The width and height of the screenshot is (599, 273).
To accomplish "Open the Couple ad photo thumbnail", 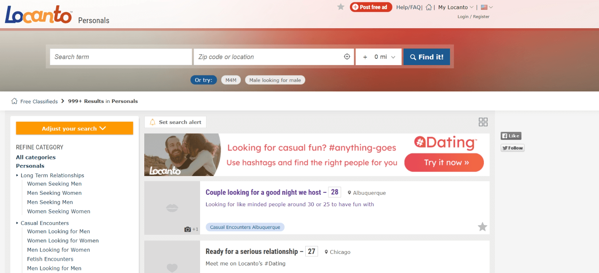I will [x=172, y=208].
